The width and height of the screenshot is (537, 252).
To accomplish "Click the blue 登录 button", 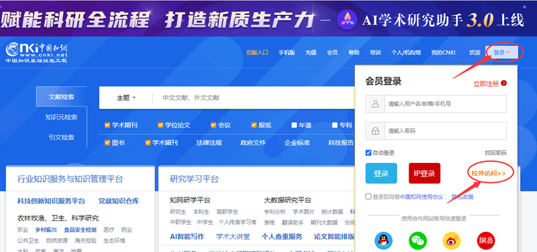I will [x=381, y=173].
